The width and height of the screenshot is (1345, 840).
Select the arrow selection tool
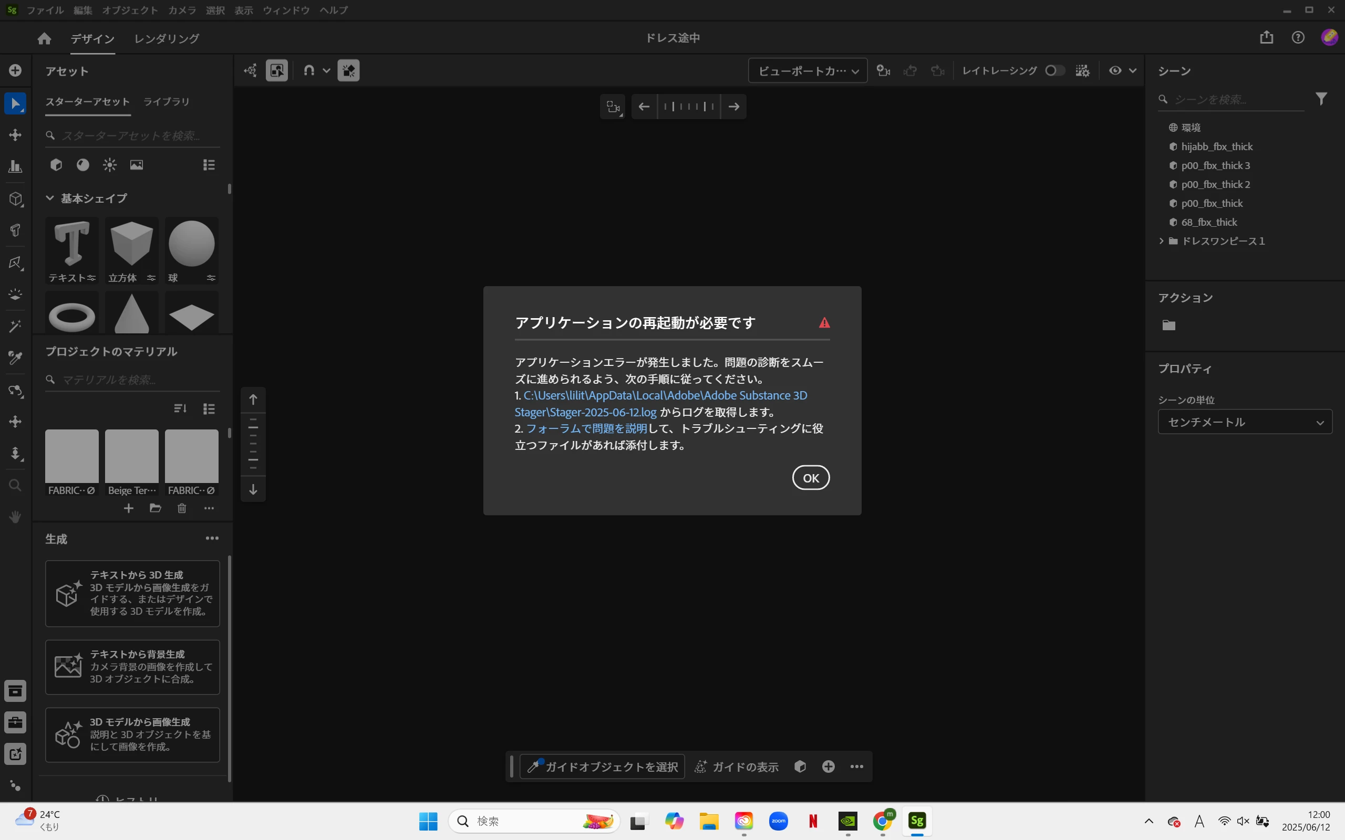[15, 104]
